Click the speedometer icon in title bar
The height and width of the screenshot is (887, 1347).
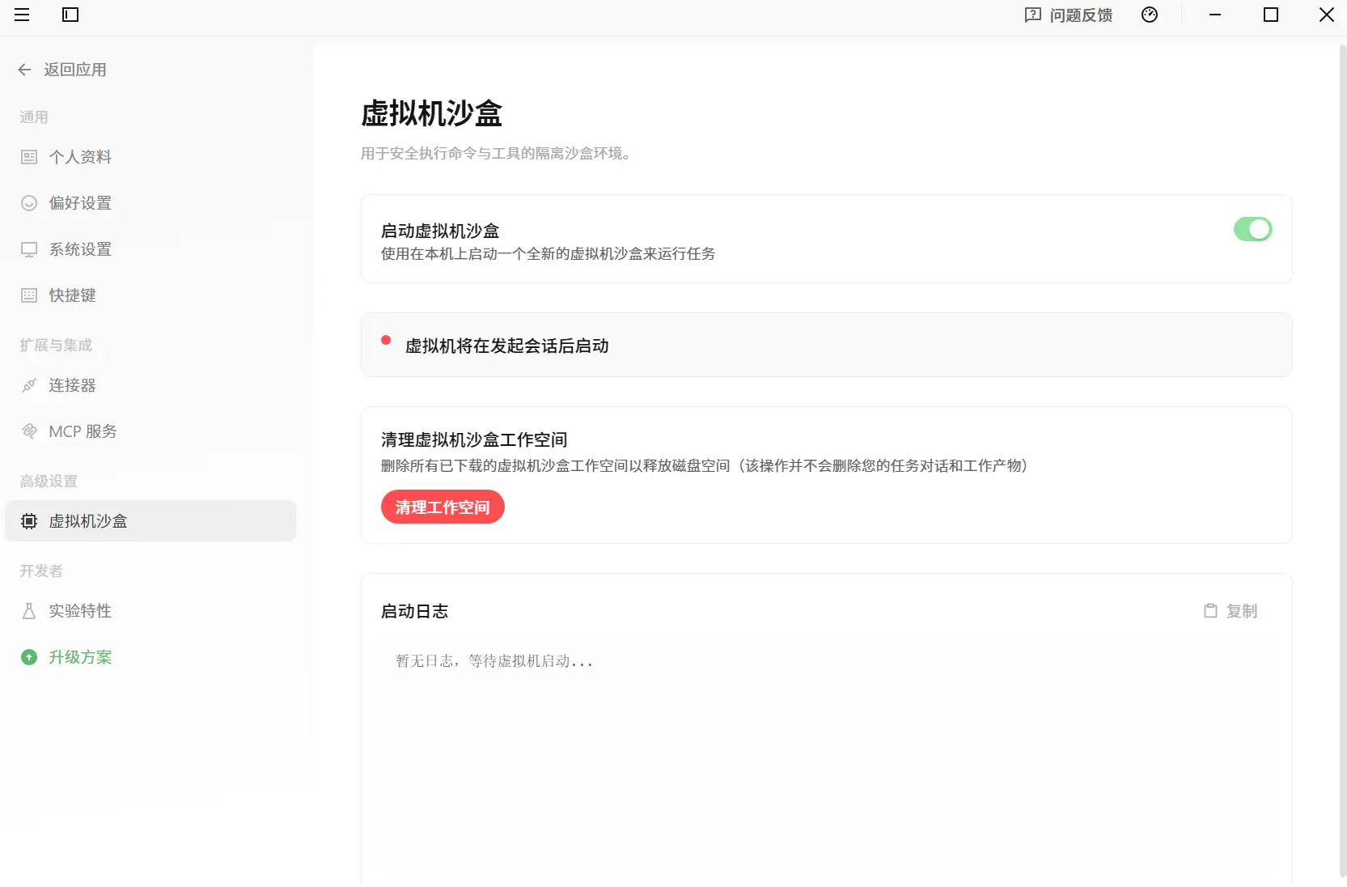(x=1150, y=15)
